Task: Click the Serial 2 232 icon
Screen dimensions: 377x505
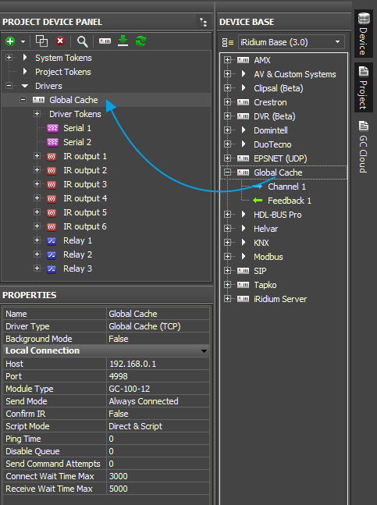Action: (x=52, y=142)
